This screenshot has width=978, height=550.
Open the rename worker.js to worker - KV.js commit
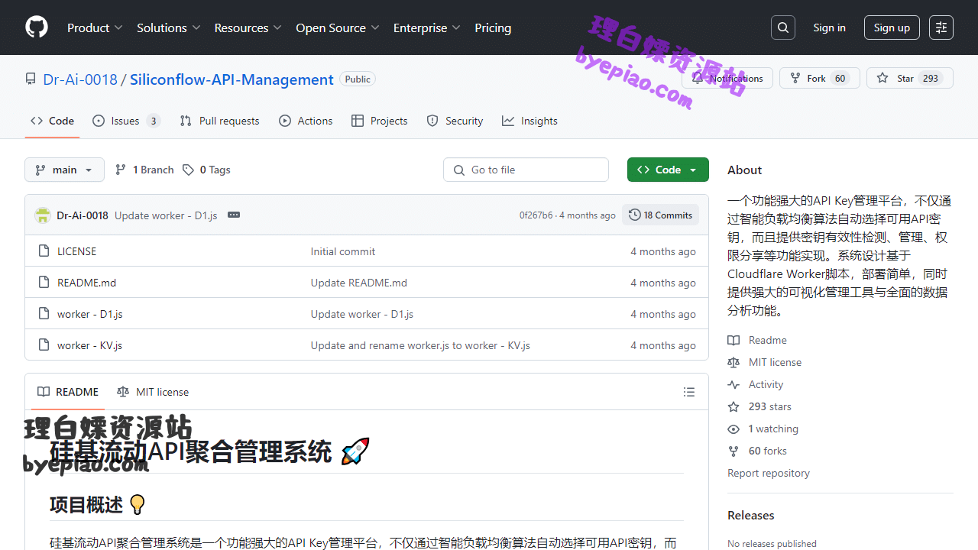420,345
